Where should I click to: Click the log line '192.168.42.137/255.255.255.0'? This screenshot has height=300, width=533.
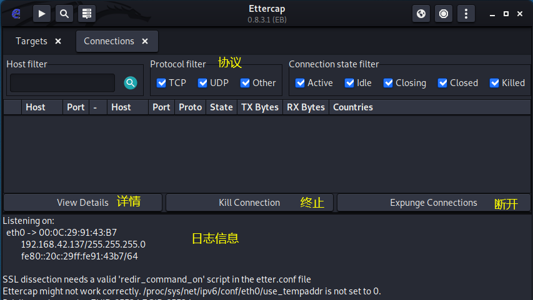click(x=83, y=244)
